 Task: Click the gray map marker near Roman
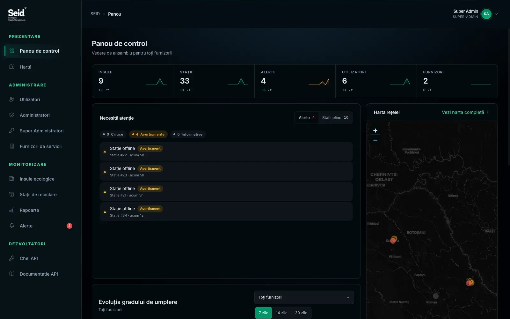pyautogui.click(x=436, y=296)
